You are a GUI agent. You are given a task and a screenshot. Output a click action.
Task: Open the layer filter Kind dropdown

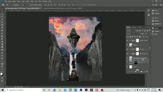[x=131, y=31]
